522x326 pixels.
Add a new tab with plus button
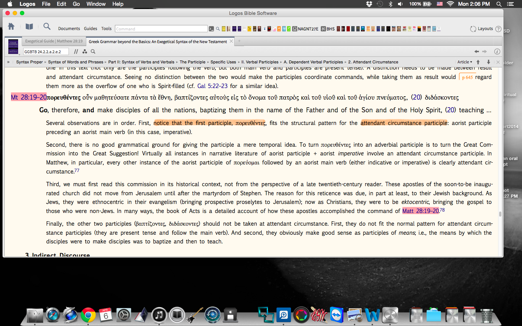pos(239,41)
